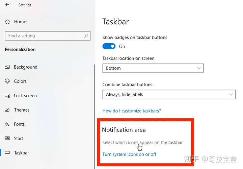Viewport: 243px width, 169px height.
Task: Click Select which icons appear on taskbar
Action: [x=142, y=142]
